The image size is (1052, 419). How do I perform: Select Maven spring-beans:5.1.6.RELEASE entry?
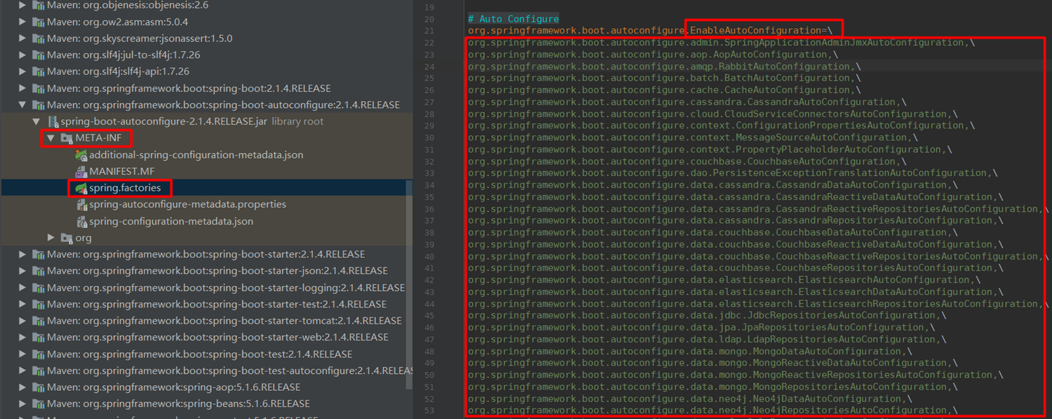(x=178, y=404)
